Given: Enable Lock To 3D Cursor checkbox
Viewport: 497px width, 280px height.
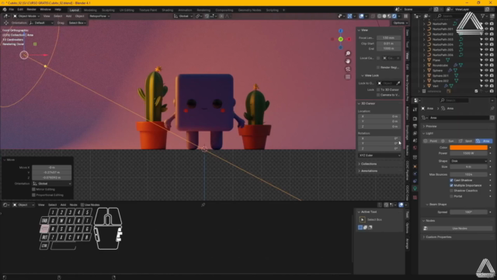Looking at the screenshot, I should tap(378, 90).
